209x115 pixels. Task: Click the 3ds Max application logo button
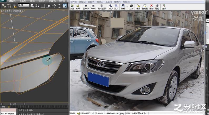coord(3,1)
